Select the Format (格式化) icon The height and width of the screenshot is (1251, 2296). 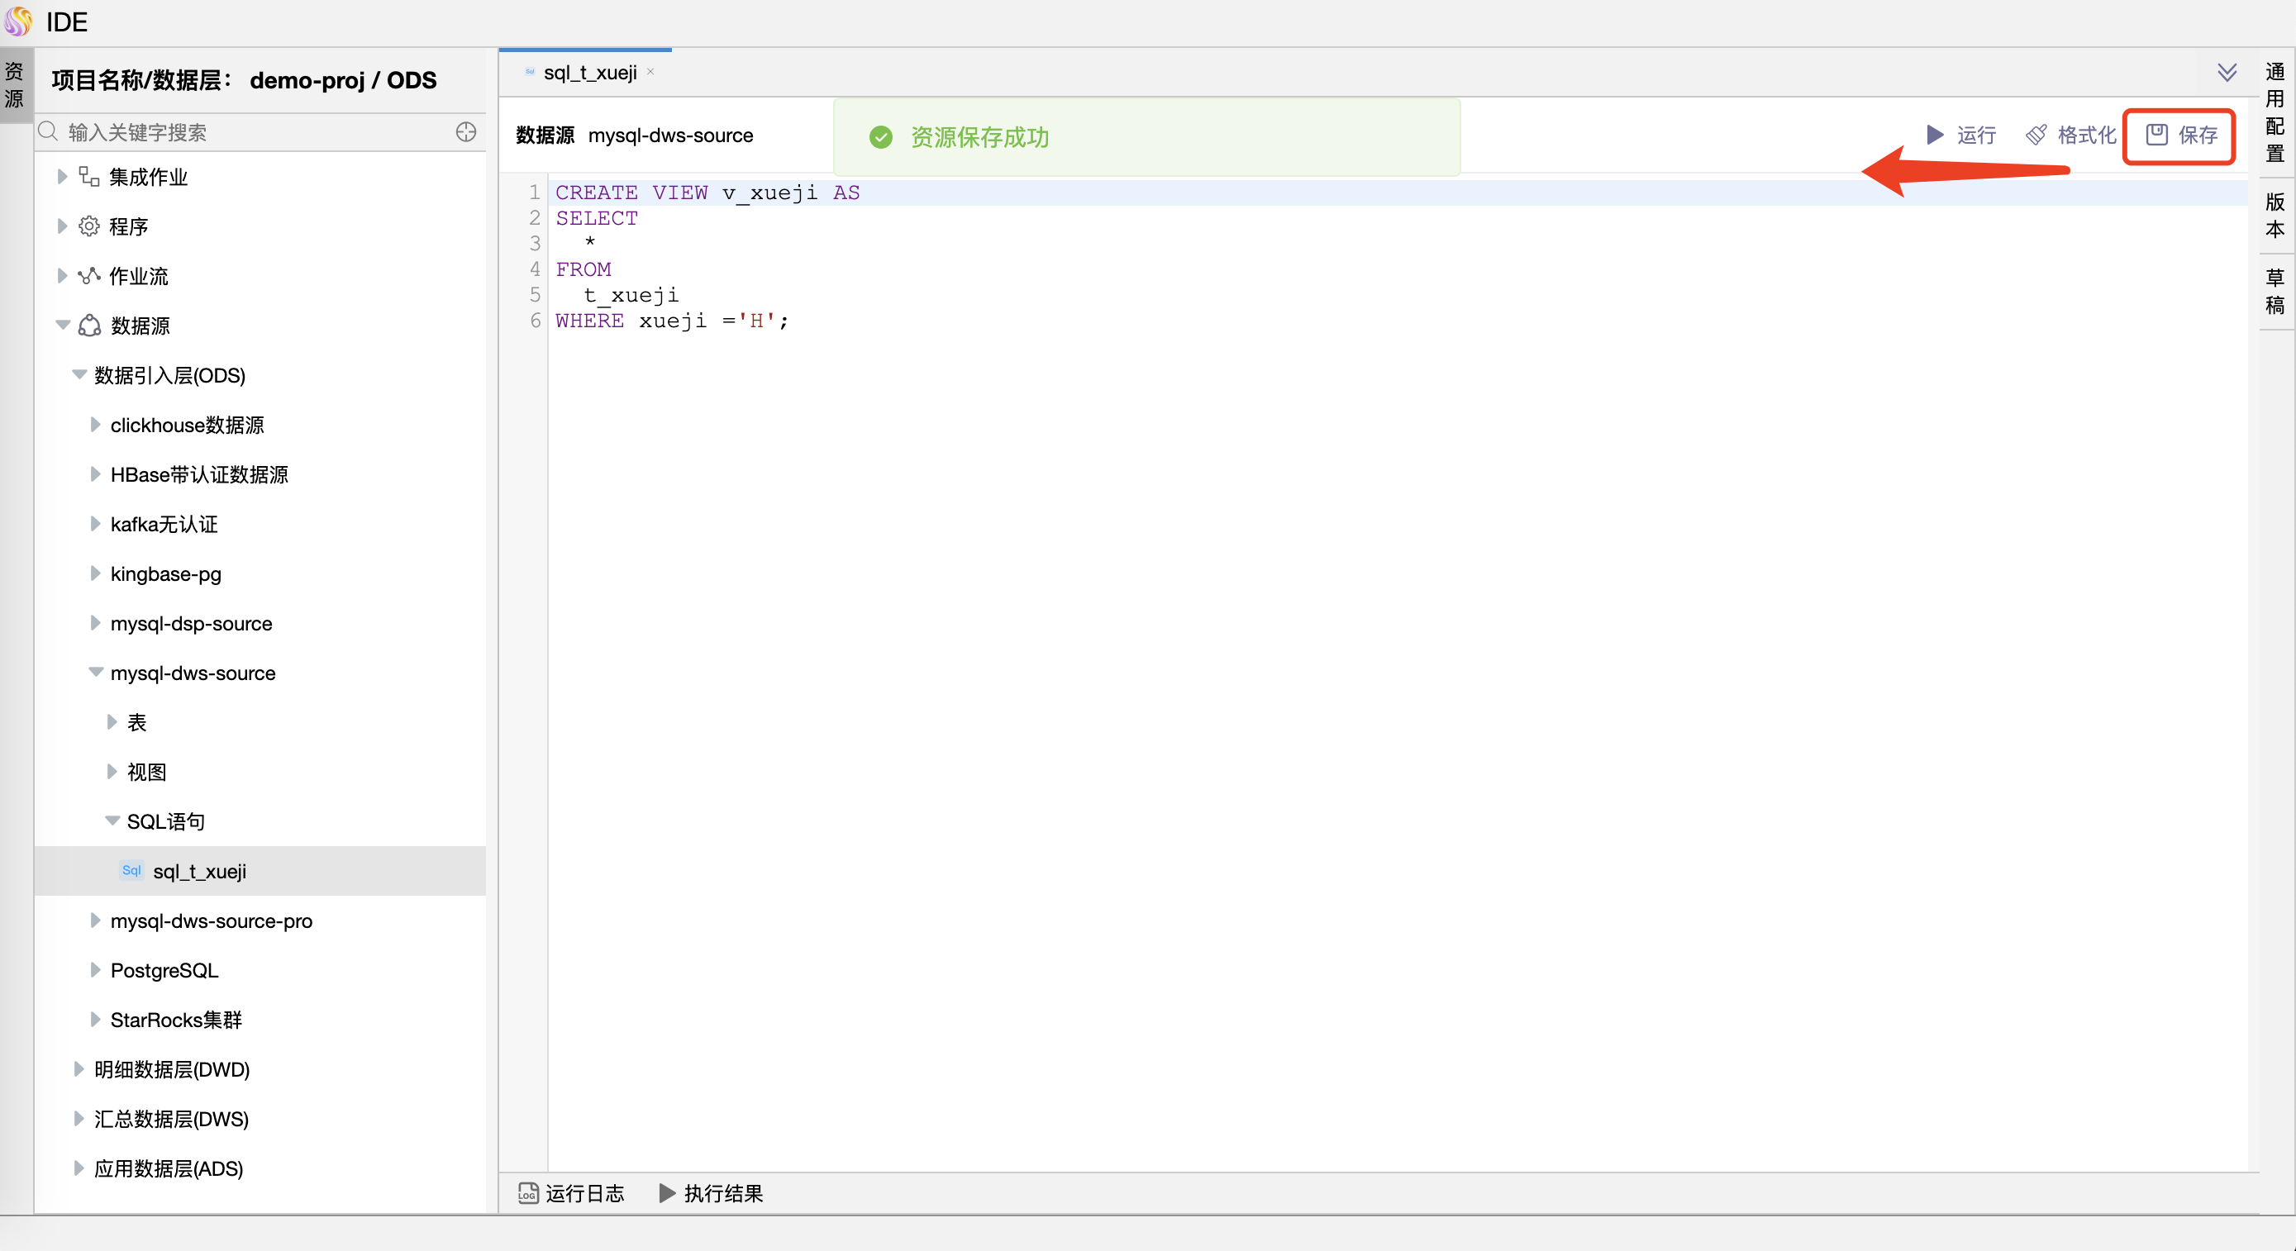tap(2036, 135)
